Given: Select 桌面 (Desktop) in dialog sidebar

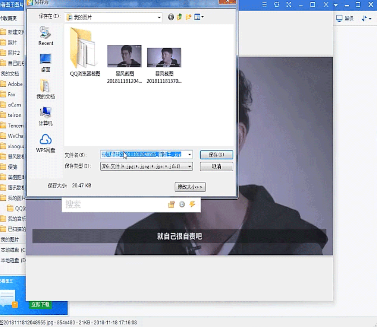Looking at the screenshot, I should click(45, 63).
